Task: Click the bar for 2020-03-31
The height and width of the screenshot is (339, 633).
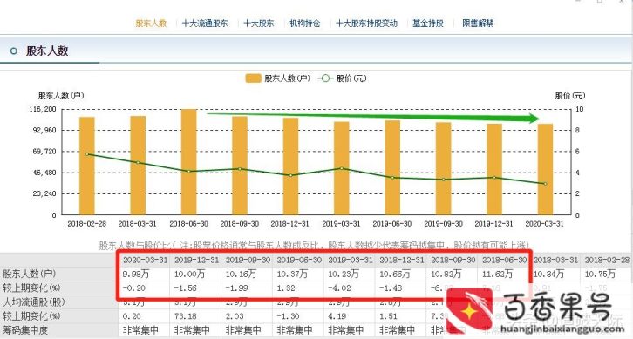Action: 545,169
